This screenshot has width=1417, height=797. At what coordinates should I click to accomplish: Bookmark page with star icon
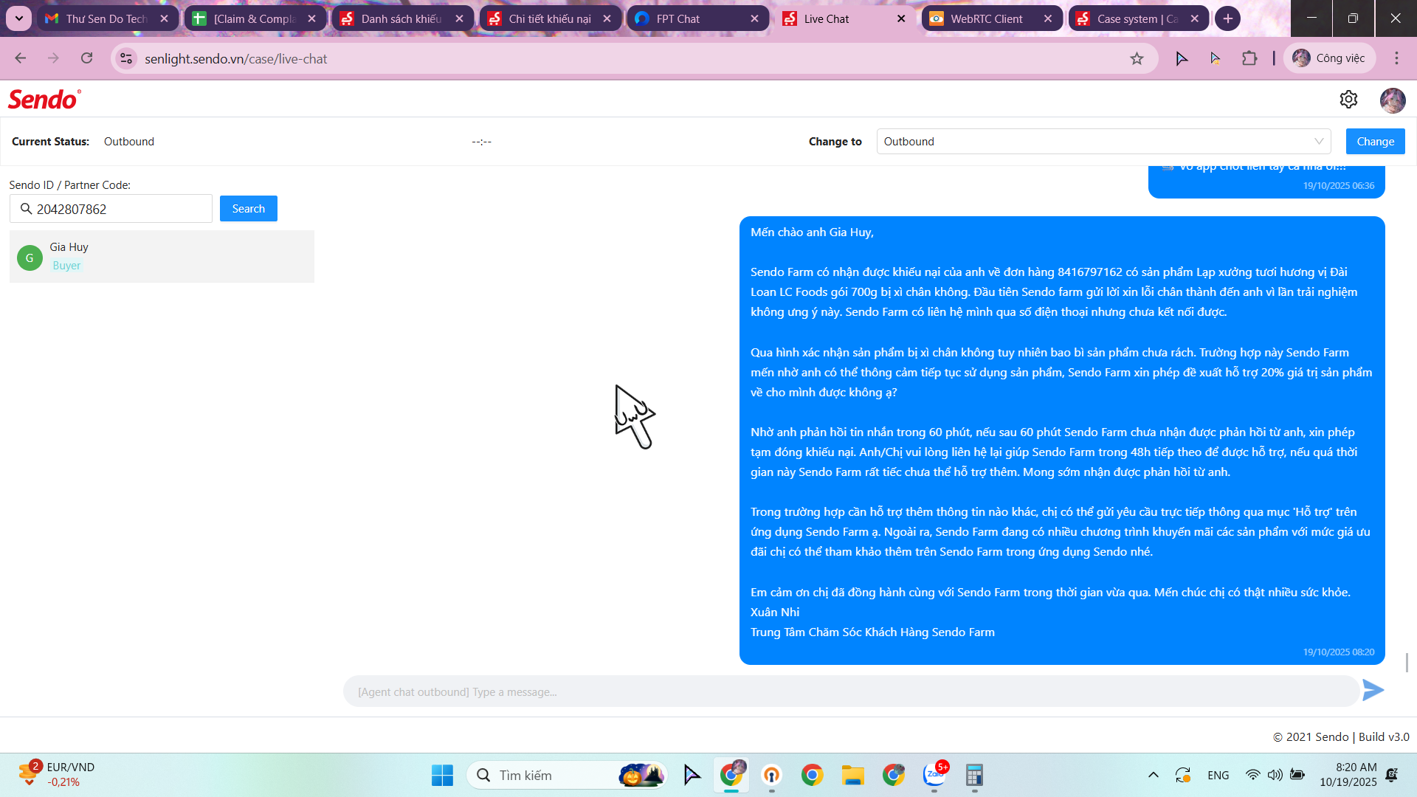click(x=1137, y=58)
